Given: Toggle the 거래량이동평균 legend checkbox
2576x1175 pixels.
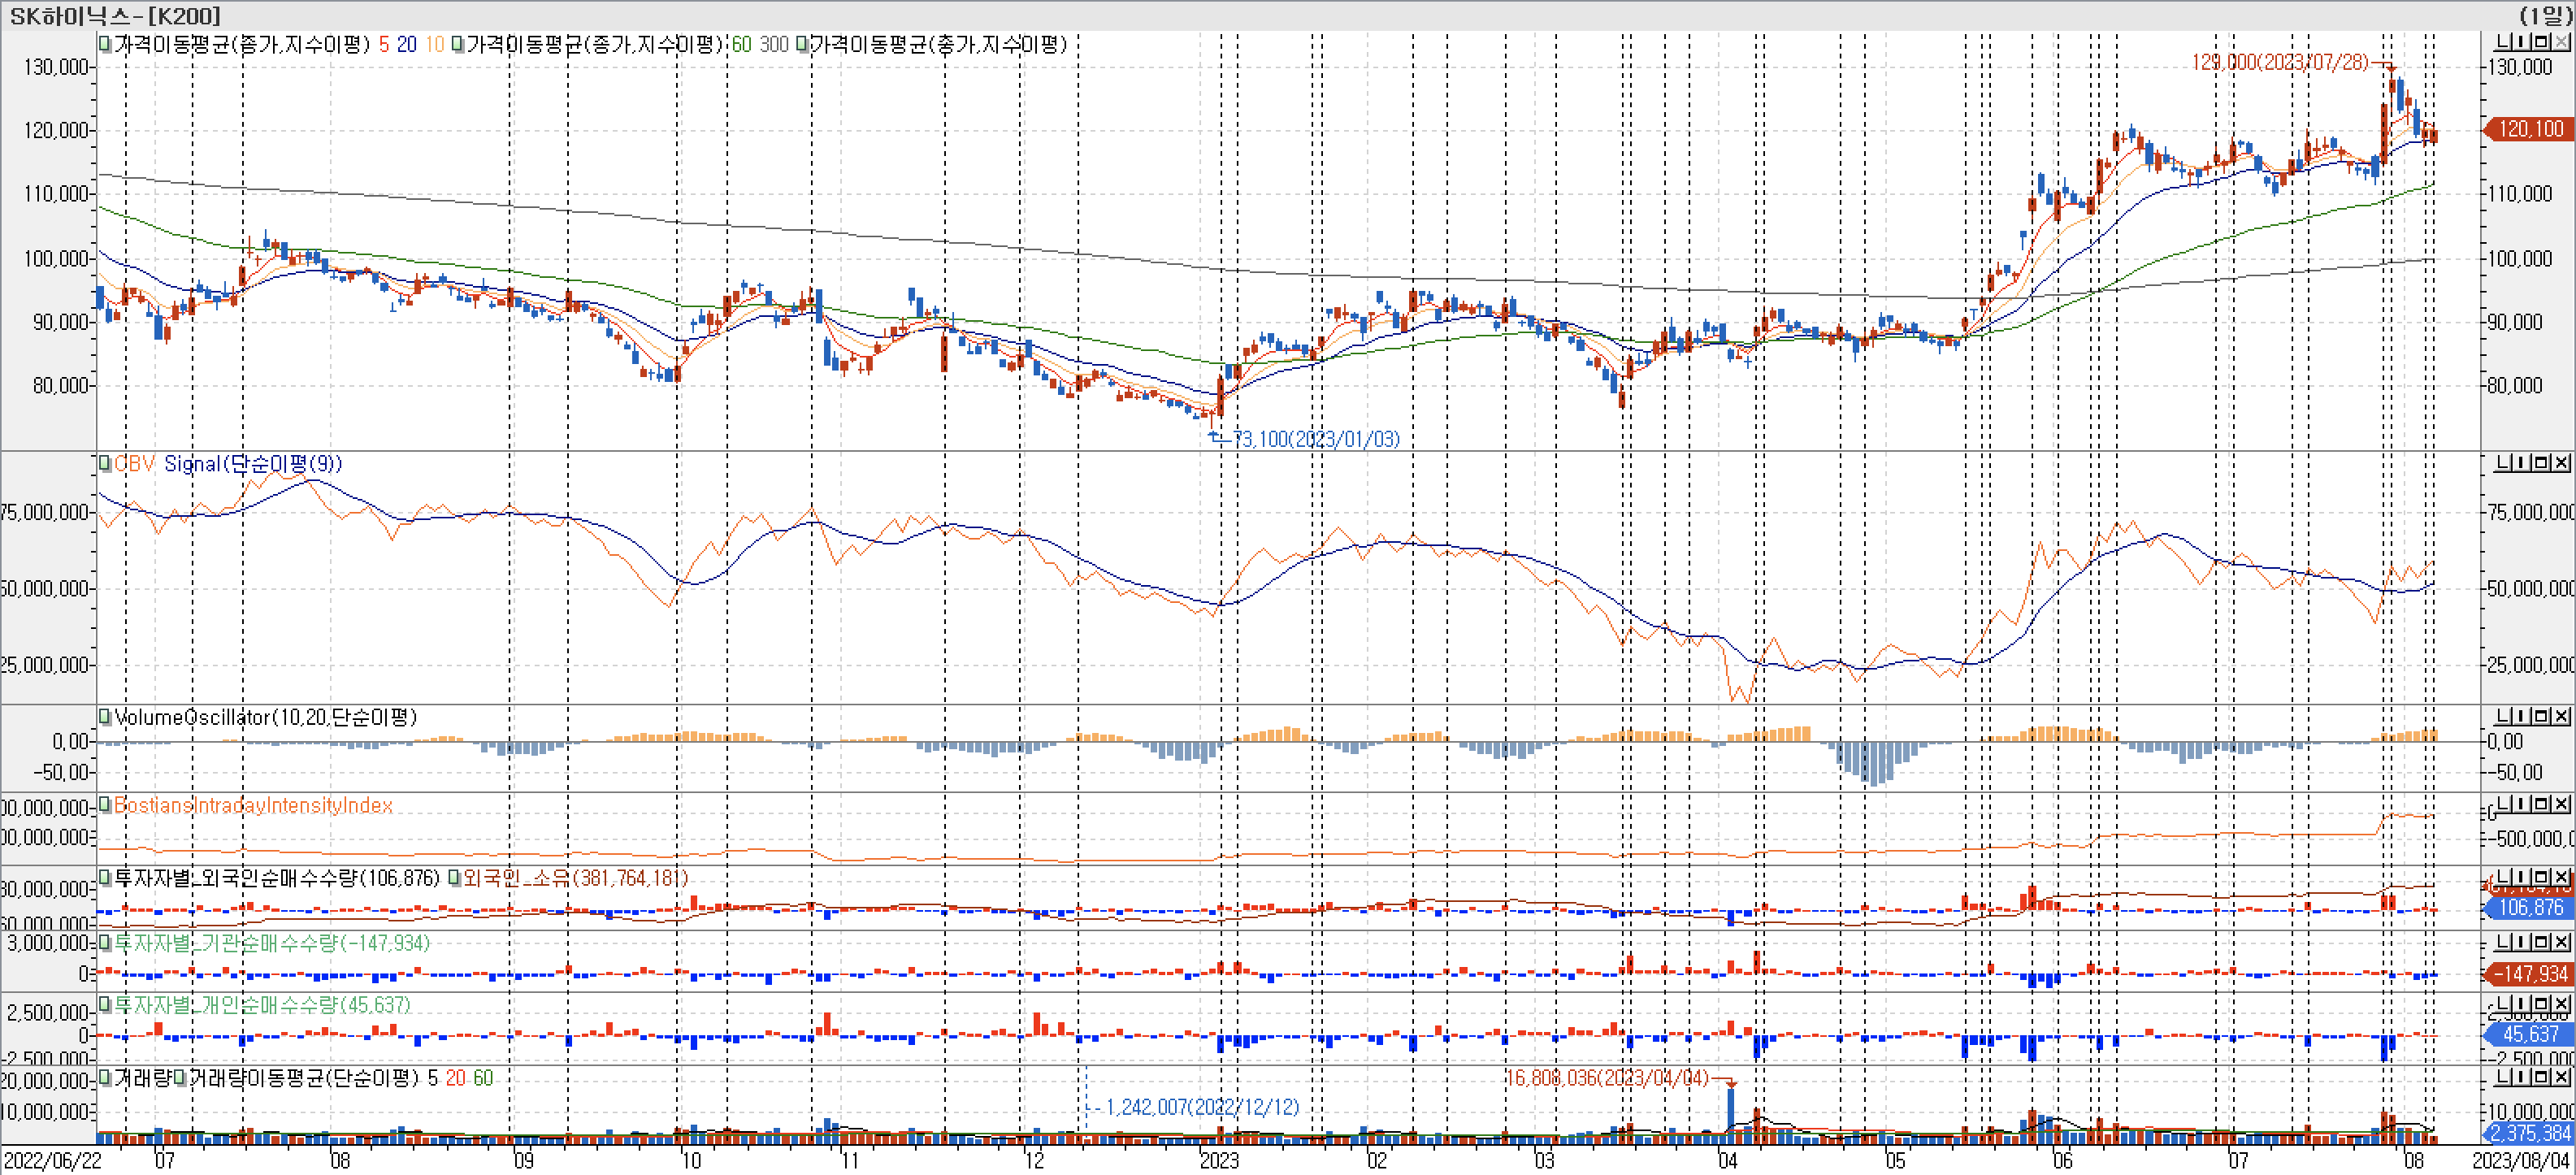Looking at the screenshot, I should pos(180,1078).
